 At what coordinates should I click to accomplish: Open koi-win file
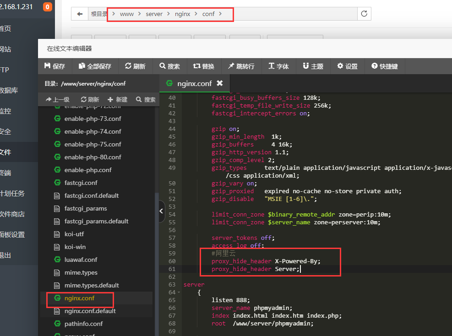tap(75, 247)
